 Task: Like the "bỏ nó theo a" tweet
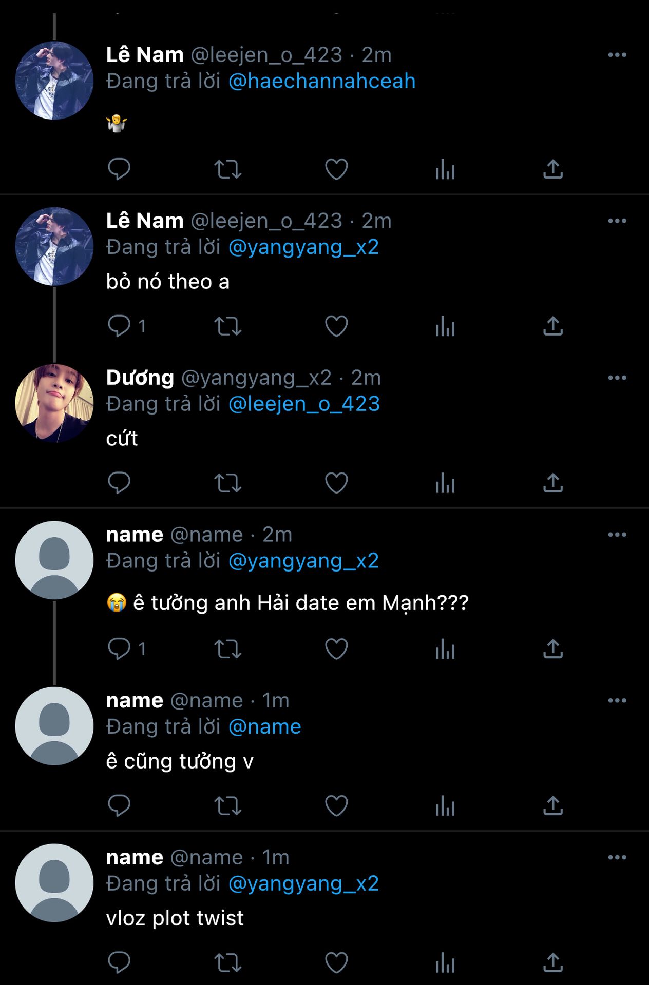pyautogui.click(x=336, y=326)
